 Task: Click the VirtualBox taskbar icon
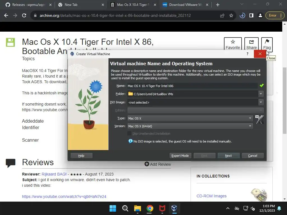tap(174, 208)
